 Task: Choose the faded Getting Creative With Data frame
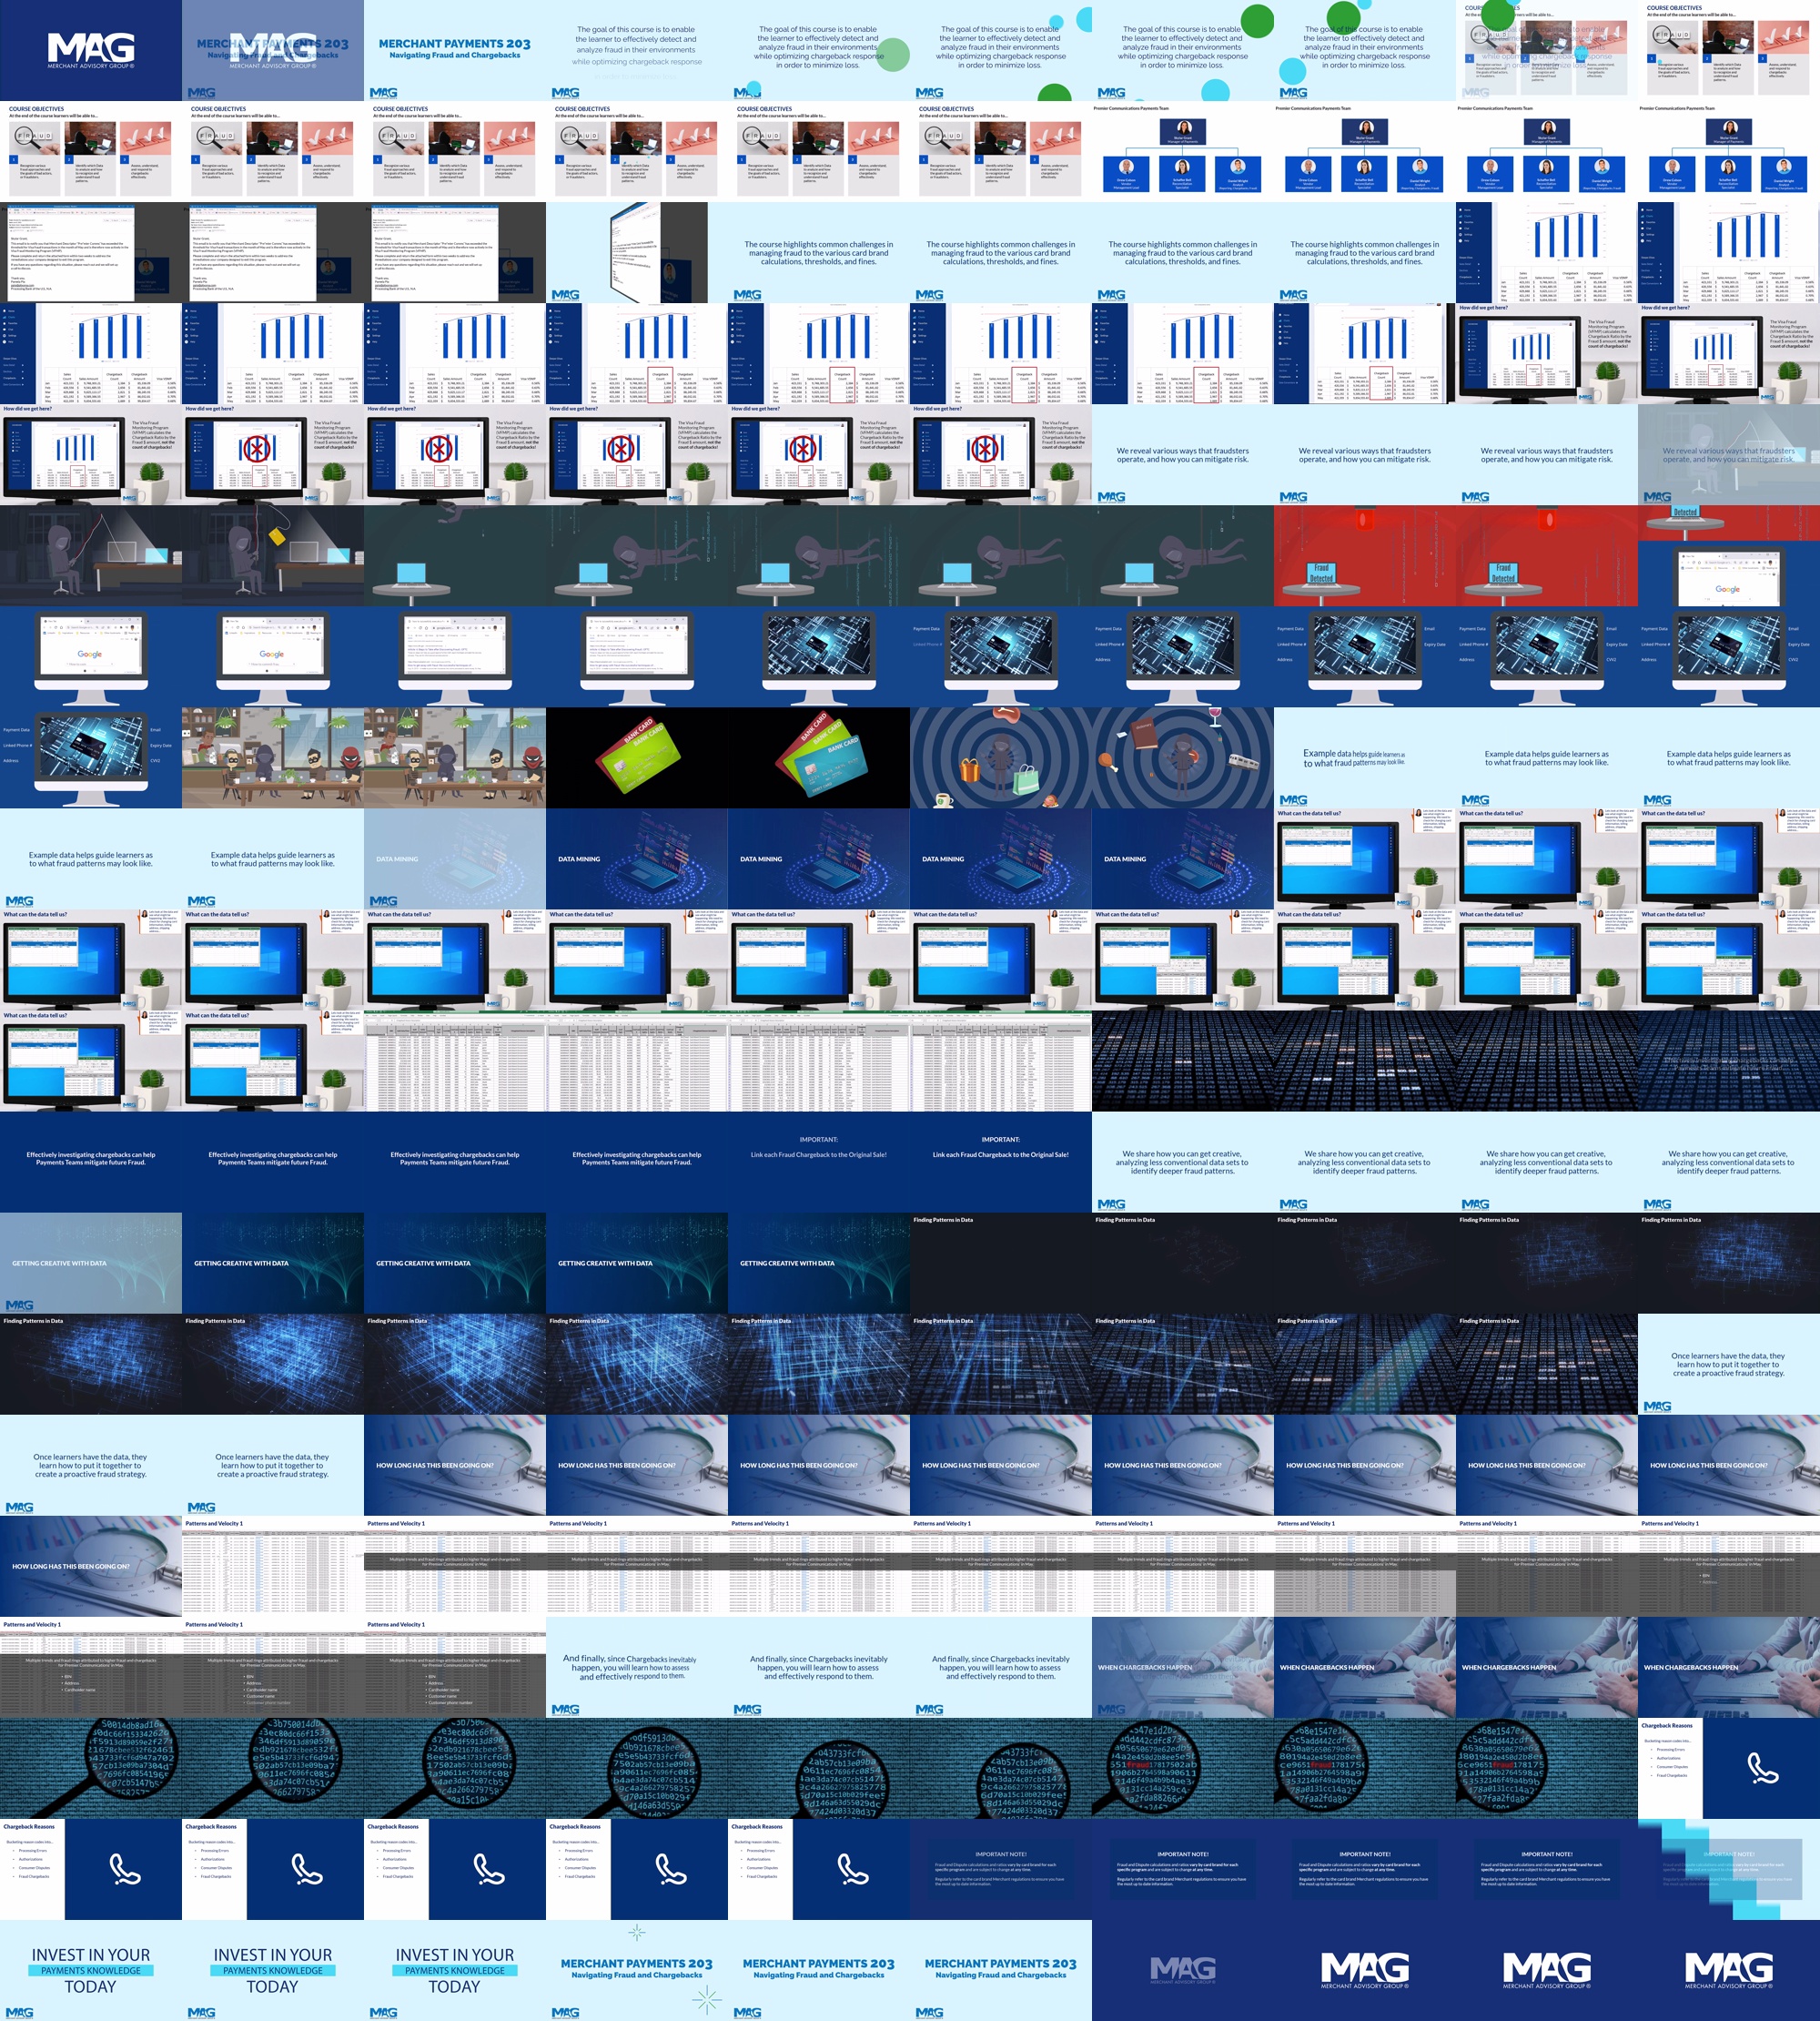click(x=91, y=1264)
